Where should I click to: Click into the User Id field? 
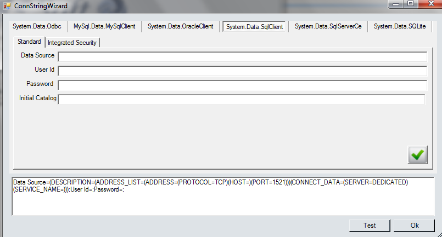tap(243, 71)
